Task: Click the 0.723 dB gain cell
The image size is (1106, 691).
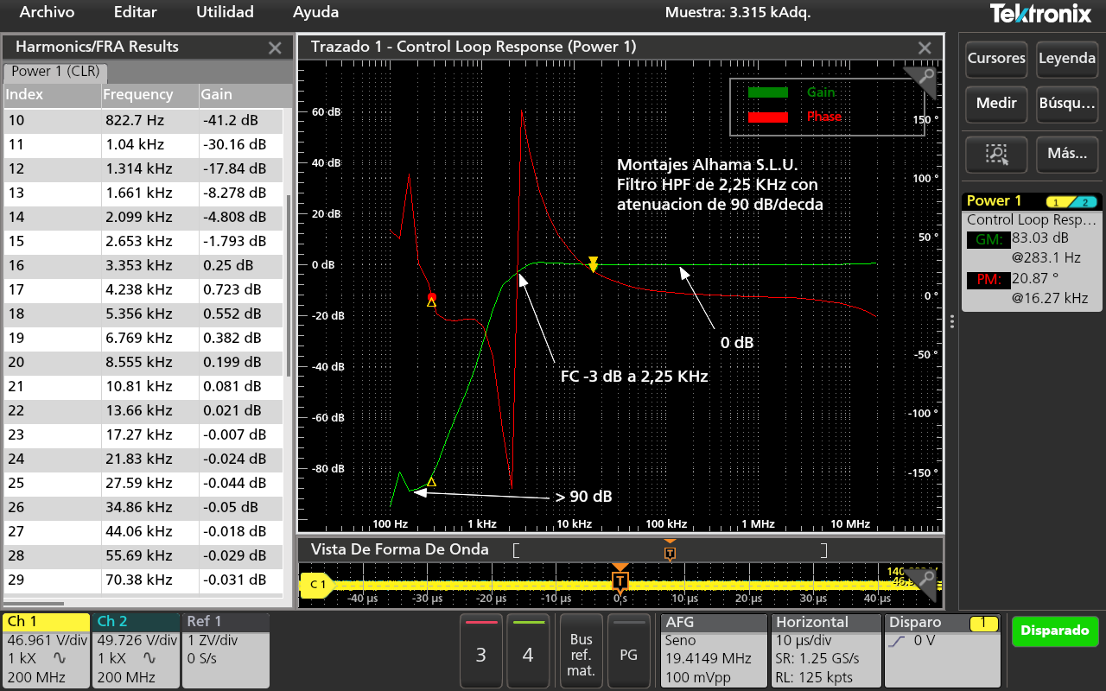Action: coord(240,289)
